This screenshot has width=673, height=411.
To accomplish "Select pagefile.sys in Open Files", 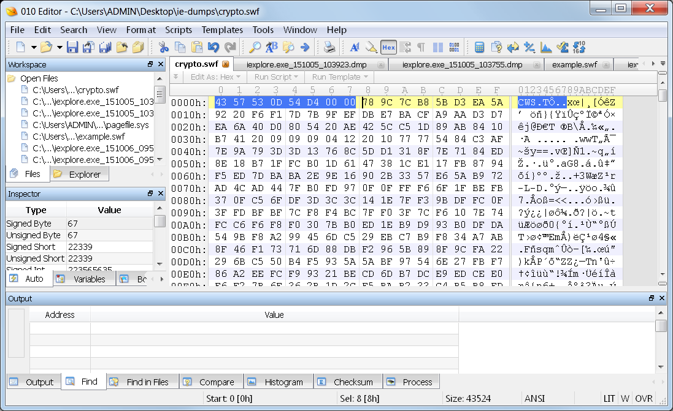I will (x=91, y=125).
